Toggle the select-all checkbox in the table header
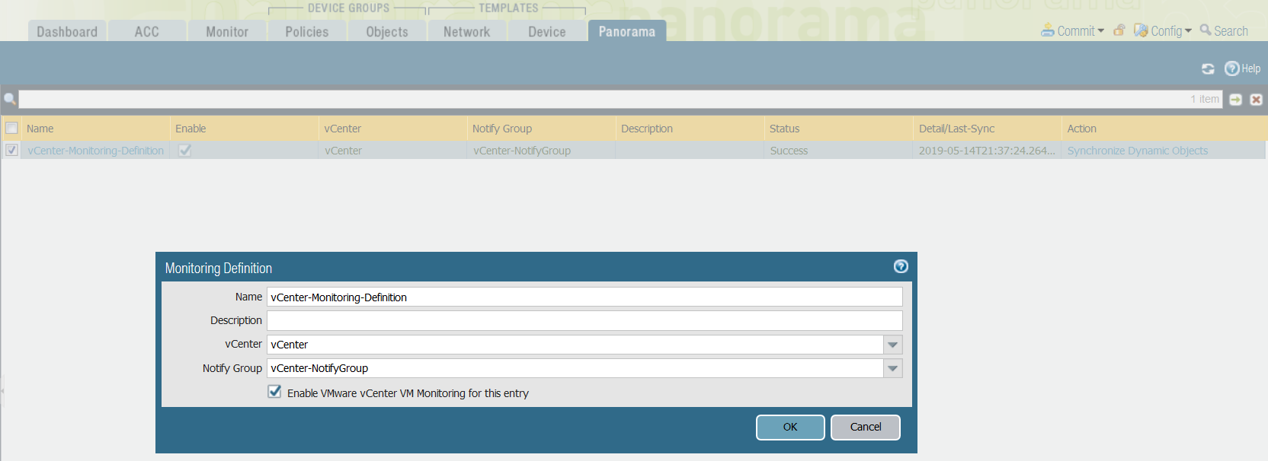 pyautogui.click(x=11, y=128)
